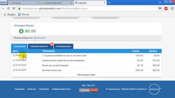This screenshot has width=175, height=98.
Task: Close the eWallet tab
Action: (x=104, y=3)
